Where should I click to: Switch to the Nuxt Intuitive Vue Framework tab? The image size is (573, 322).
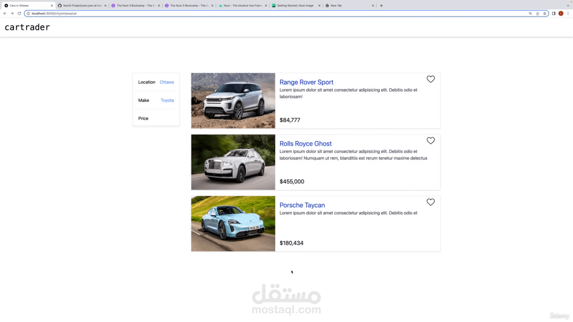[243, 5]
